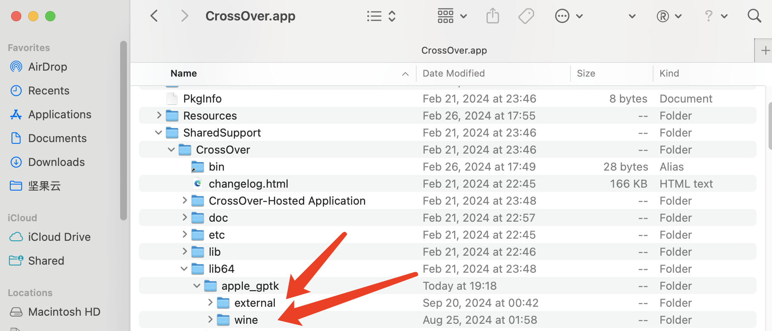Open Documents in the sidebar
772x331 pixels.
pos(57,138)
